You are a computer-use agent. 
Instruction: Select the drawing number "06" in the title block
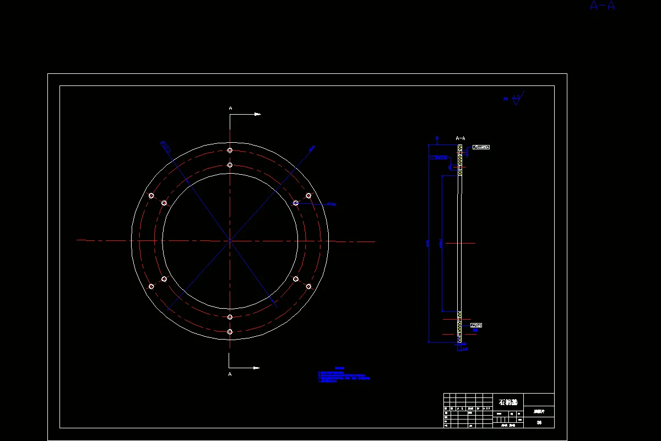tap(539, 423)
